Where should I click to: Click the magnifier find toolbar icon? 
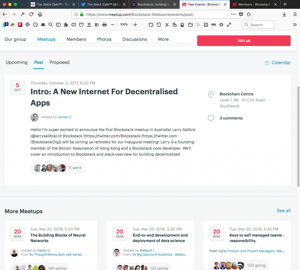click(50, 25)
